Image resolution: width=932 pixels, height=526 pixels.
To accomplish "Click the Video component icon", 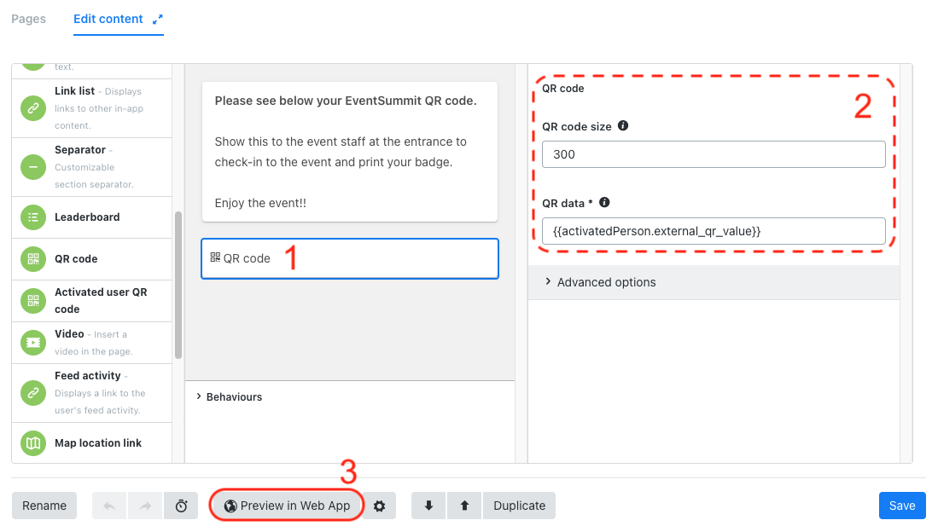I will tap(33, 343).
